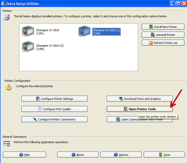Click the Close button at bottom right
Image resolution: width=187 pixels, height=163 pixels.
click(164, 155)
